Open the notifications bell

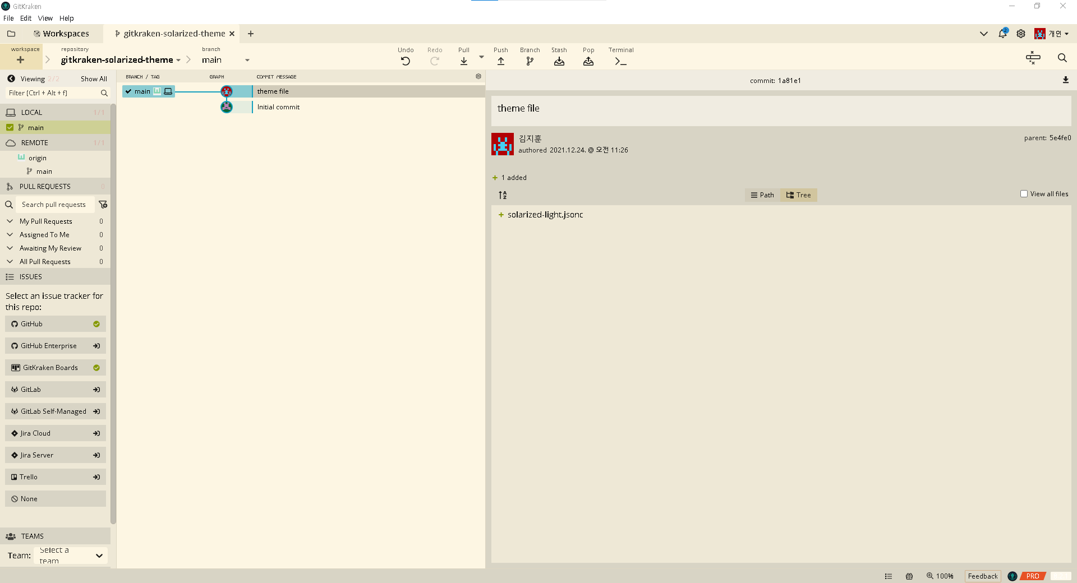[x=1002, y=34]
